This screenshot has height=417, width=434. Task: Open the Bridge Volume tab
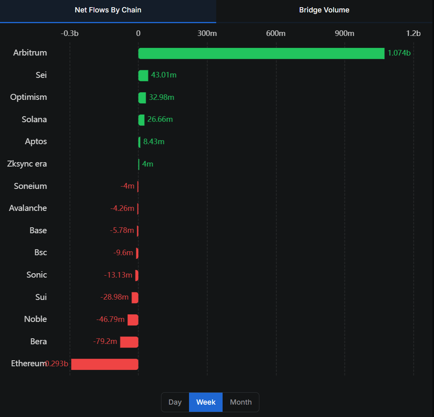[x=324, y=11]
